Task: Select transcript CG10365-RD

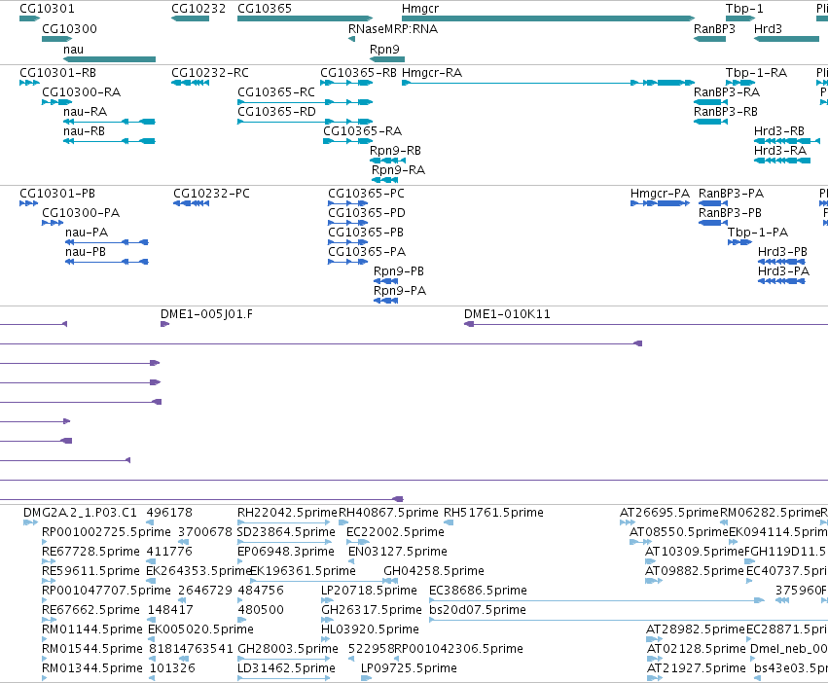Action: click(x=276, y=112)
